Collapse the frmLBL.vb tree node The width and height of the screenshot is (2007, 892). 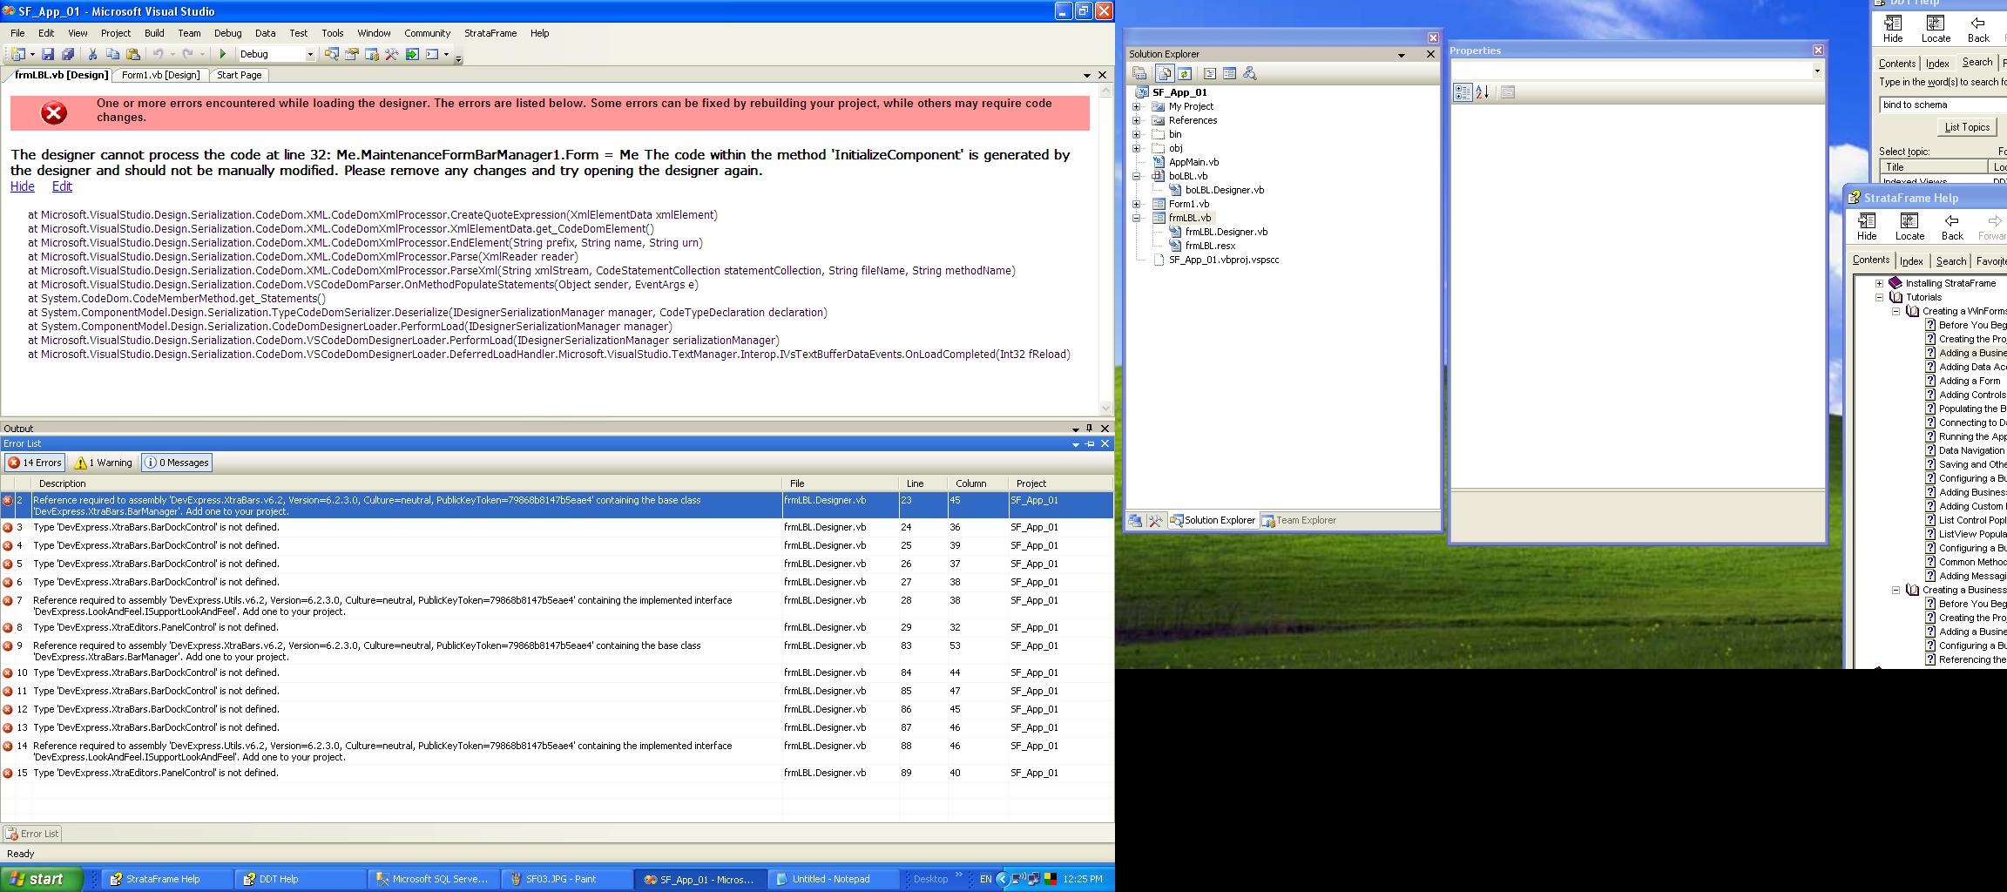coord(1136,218)
